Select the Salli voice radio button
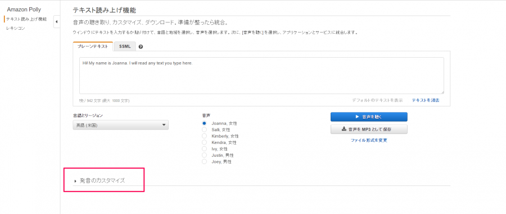The width and height of the screenshot is (506, 214). click(x=204, y=129)
